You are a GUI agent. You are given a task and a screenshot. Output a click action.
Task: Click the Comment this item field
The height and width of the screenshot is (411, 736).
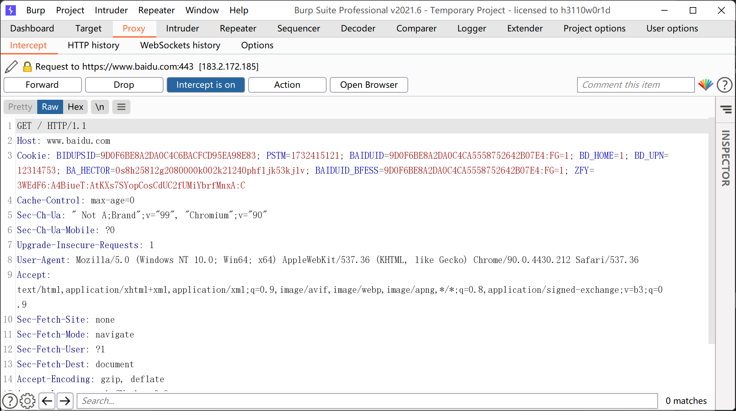coord(636,85)
